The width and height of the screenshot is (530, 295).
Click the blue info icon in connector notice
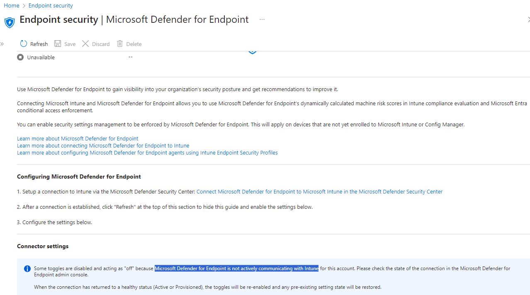coord(27,269)
